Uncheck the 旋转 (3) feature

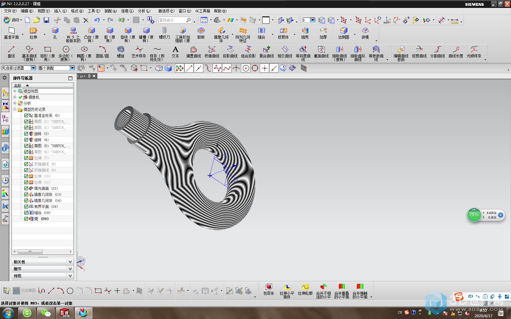[x=26, y=134]
